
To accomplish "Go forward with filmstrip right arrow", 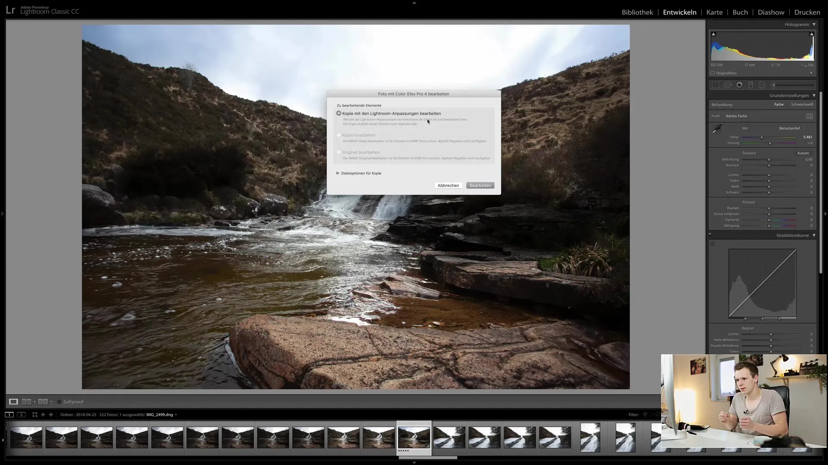I will coord(51,415).
